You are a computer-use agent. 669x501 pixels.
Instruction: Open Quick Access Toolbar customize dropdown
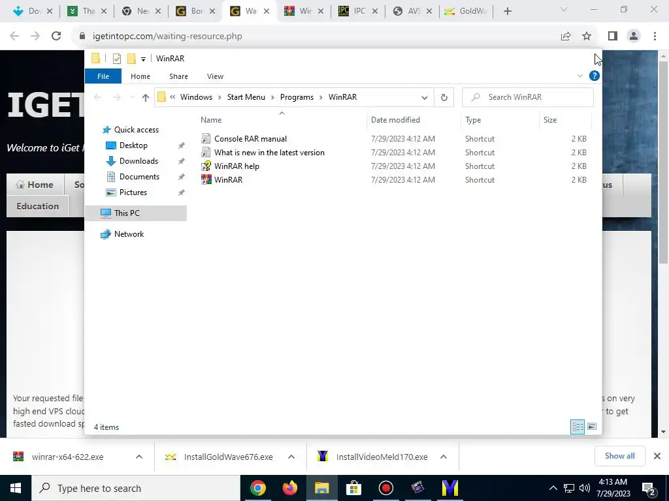[x=143, y=59]
